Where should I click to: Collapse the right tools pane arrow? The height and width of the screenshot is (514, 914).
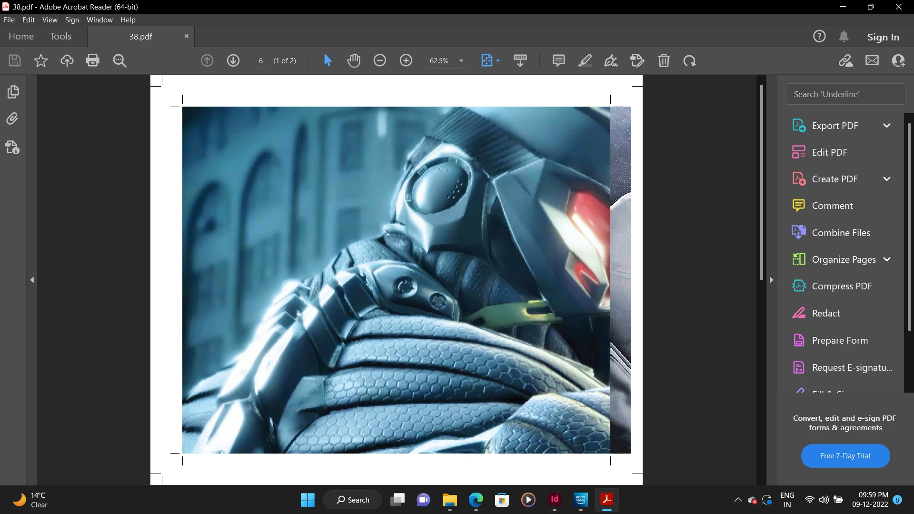click(771, 280)
